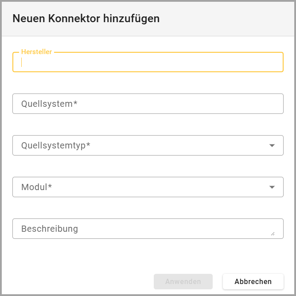Cancel with the Abbrechen button

click(x=253, y=281)
